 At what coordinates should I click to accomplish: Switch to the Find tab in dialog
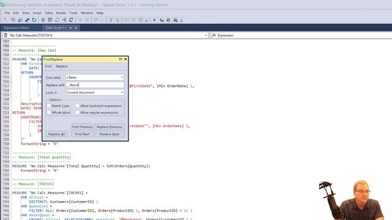(x=48, y=66)
